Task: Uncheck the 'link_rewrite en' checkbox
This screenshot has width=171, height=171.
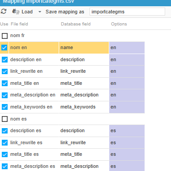Action: [x=4, y=71]
